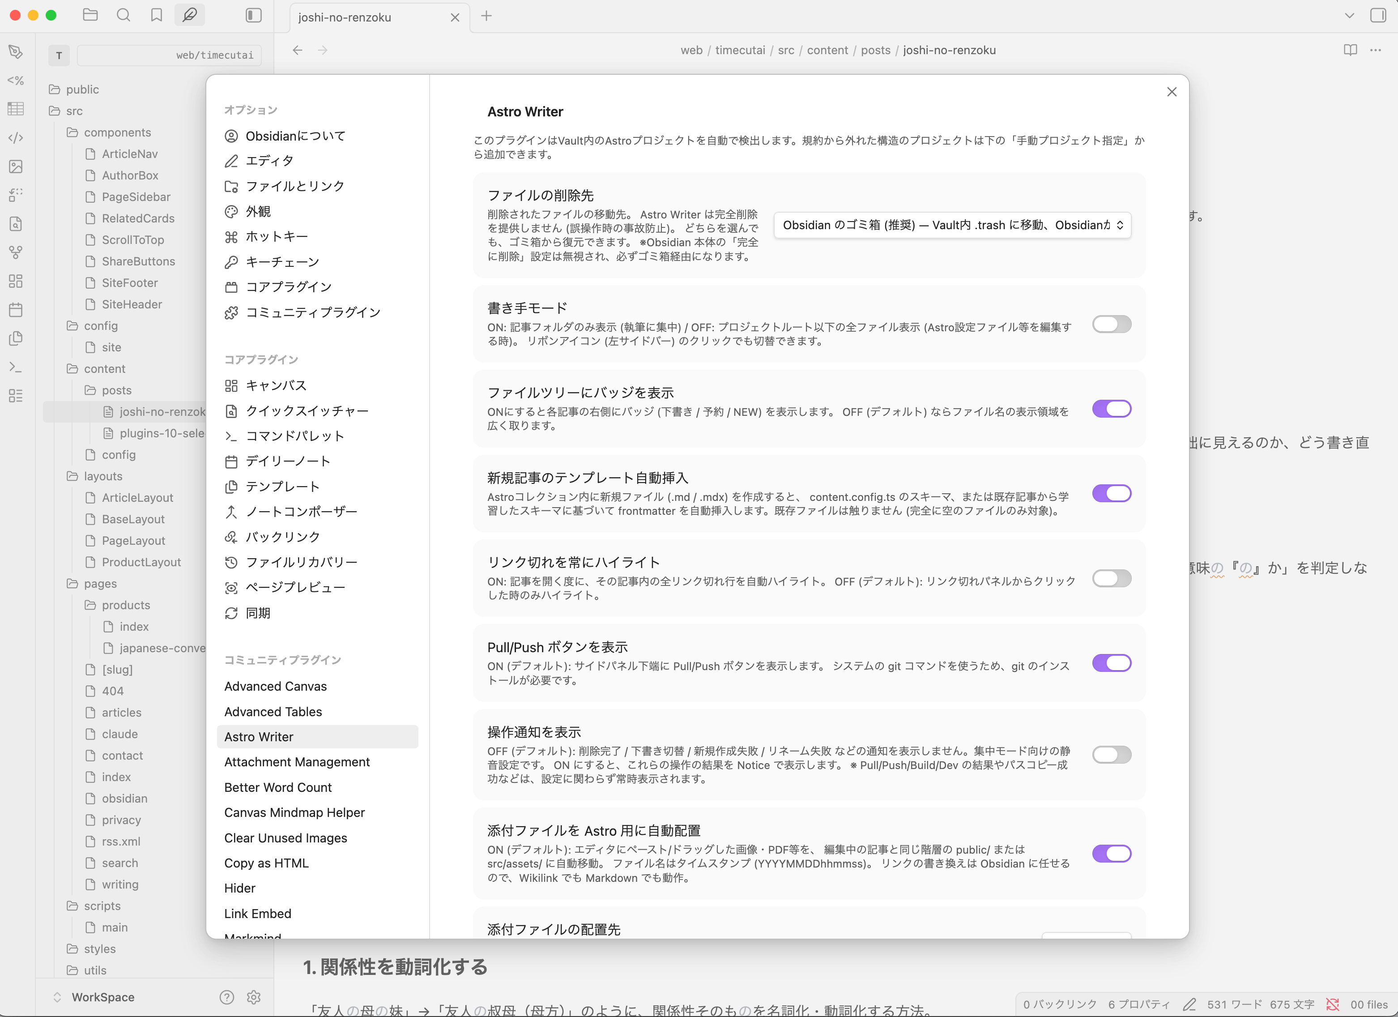
Task: Open the Advanced Tables plugin settings
Action: point(317,712)
